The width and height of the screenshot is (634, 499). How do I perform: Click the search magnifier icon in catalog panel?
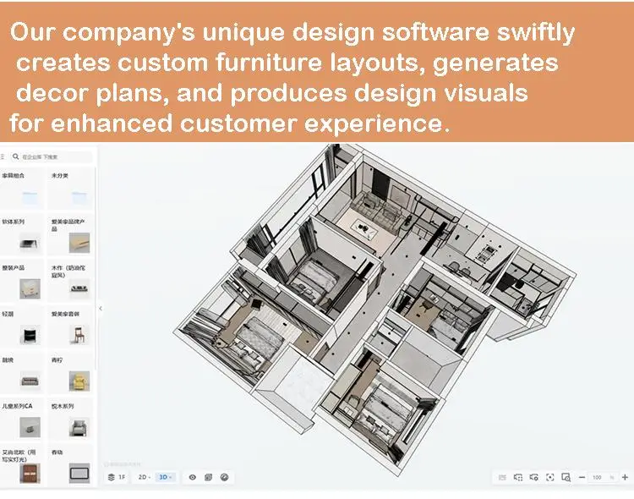(x=15, y=156)
